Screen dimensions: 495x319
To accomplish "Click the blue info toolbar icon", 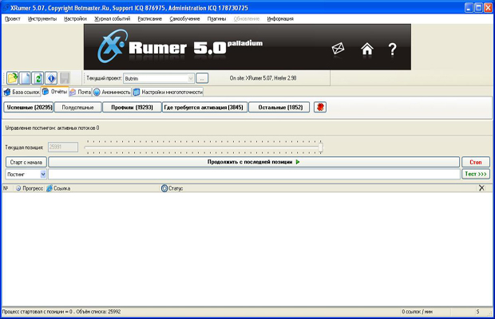I will 51,78.
